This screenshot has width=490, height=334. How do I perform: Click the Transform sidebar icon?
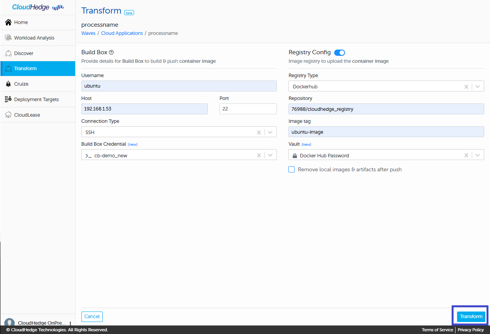coord(8,69)
